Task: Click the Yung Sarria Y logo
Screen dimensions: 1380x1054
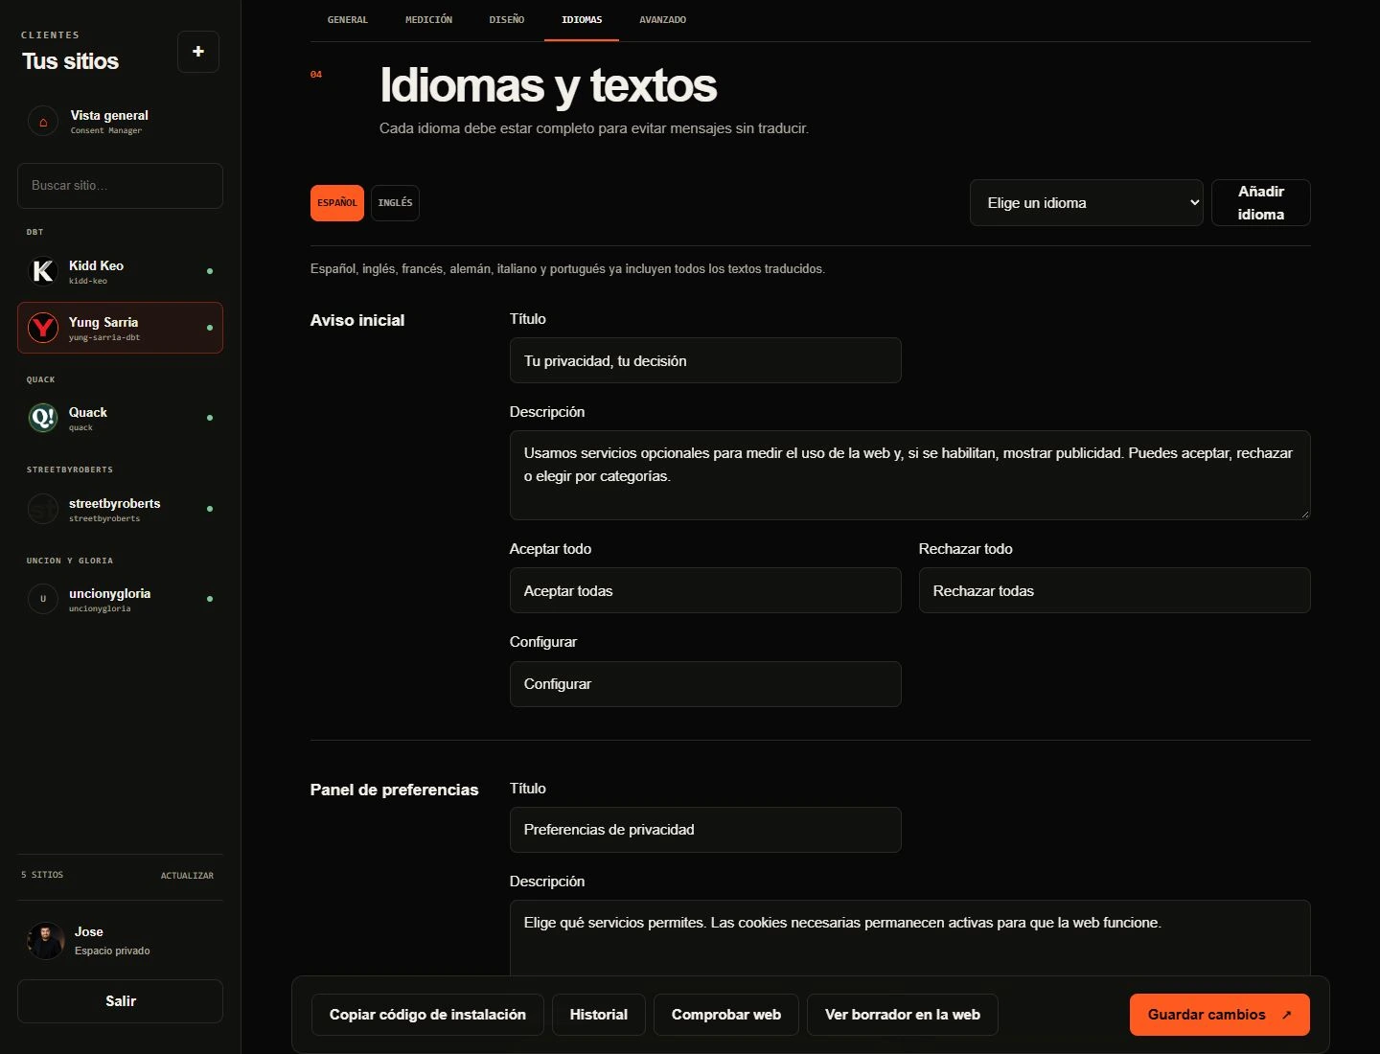Action: coord(43,328)
